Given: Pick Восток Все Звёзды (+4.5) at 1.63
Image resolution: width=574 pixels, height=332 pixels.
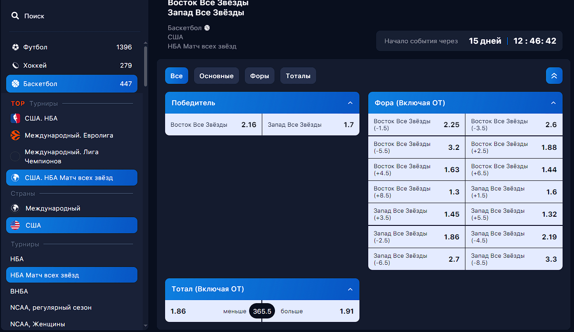Looking at the screenshot, I should [416, 169].
